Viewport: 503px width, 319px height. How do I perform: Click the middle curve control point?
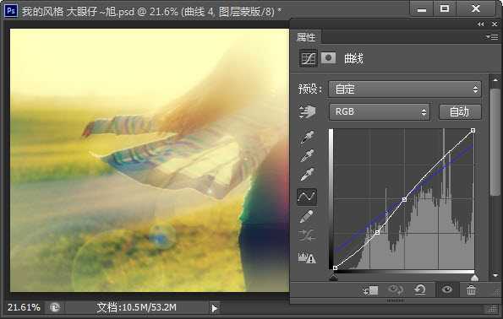[x=404, y=199]
